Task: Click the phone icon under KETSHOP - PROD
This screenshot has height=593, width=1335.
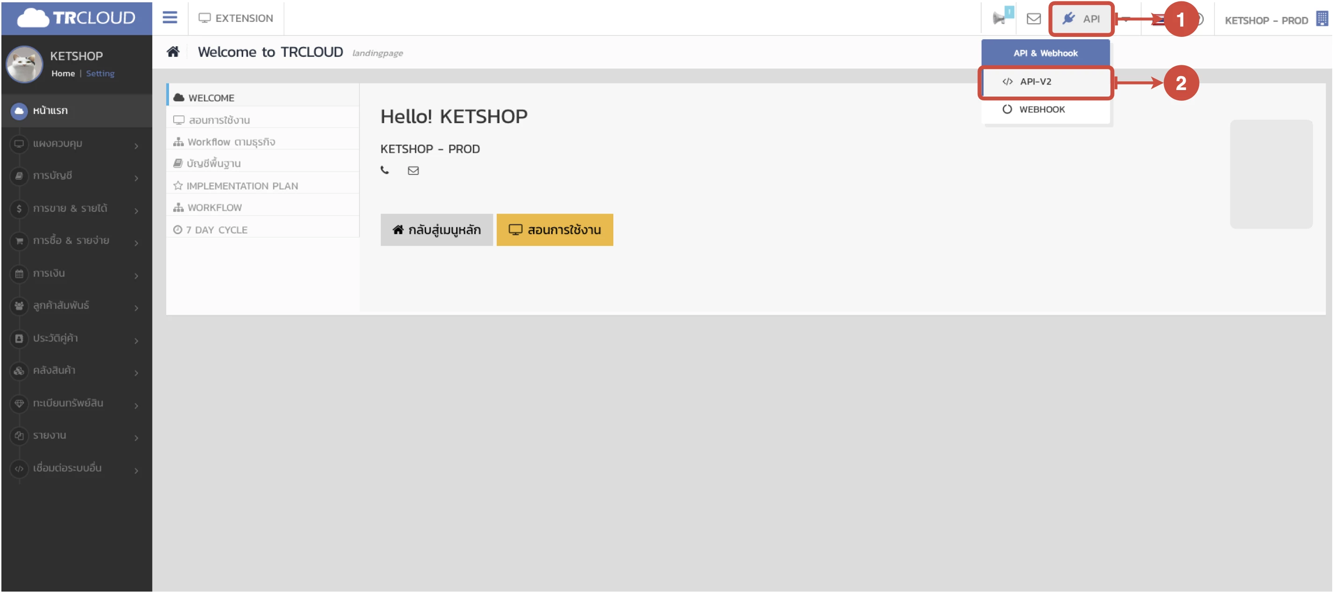Action: [x=385, y=170]
